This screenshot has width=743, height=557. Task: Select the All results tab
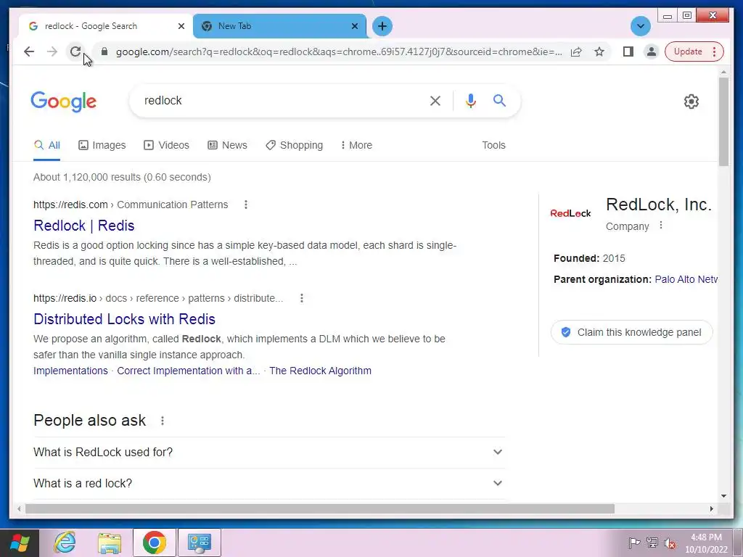[47, 145]
